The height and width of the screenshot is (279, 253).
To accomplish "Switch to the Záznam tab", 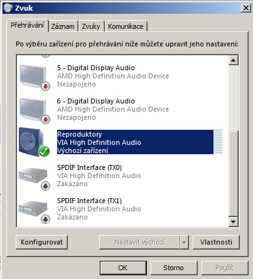I will (x=63, y=26).
